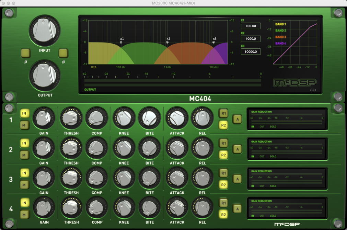This screenshot has height=230, width=347.
Task: Click the x1 crossover marker in the EQ display
Action: pyautogui.click(x=121, y=42)
